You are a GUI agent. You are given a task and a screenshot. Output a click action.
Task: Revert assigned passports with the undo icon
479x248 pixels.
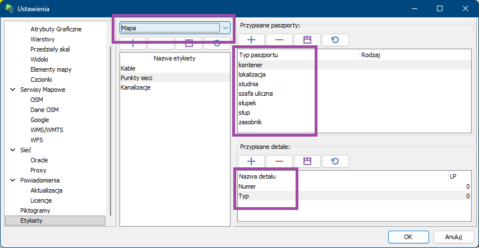pos(335,40)
